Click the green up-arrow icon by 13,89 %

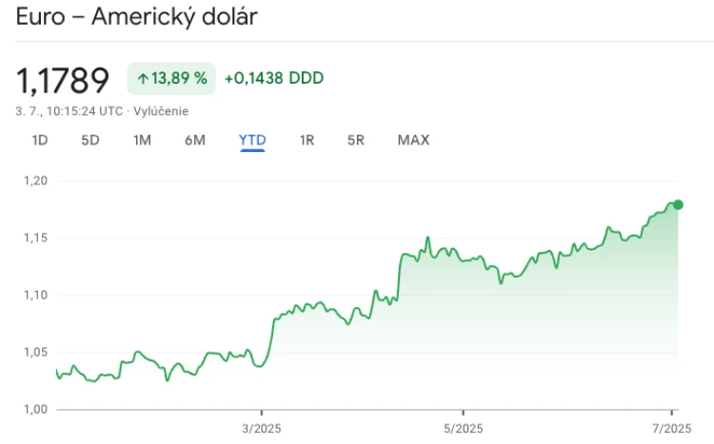pyautogui.click(x=143, y=79)
